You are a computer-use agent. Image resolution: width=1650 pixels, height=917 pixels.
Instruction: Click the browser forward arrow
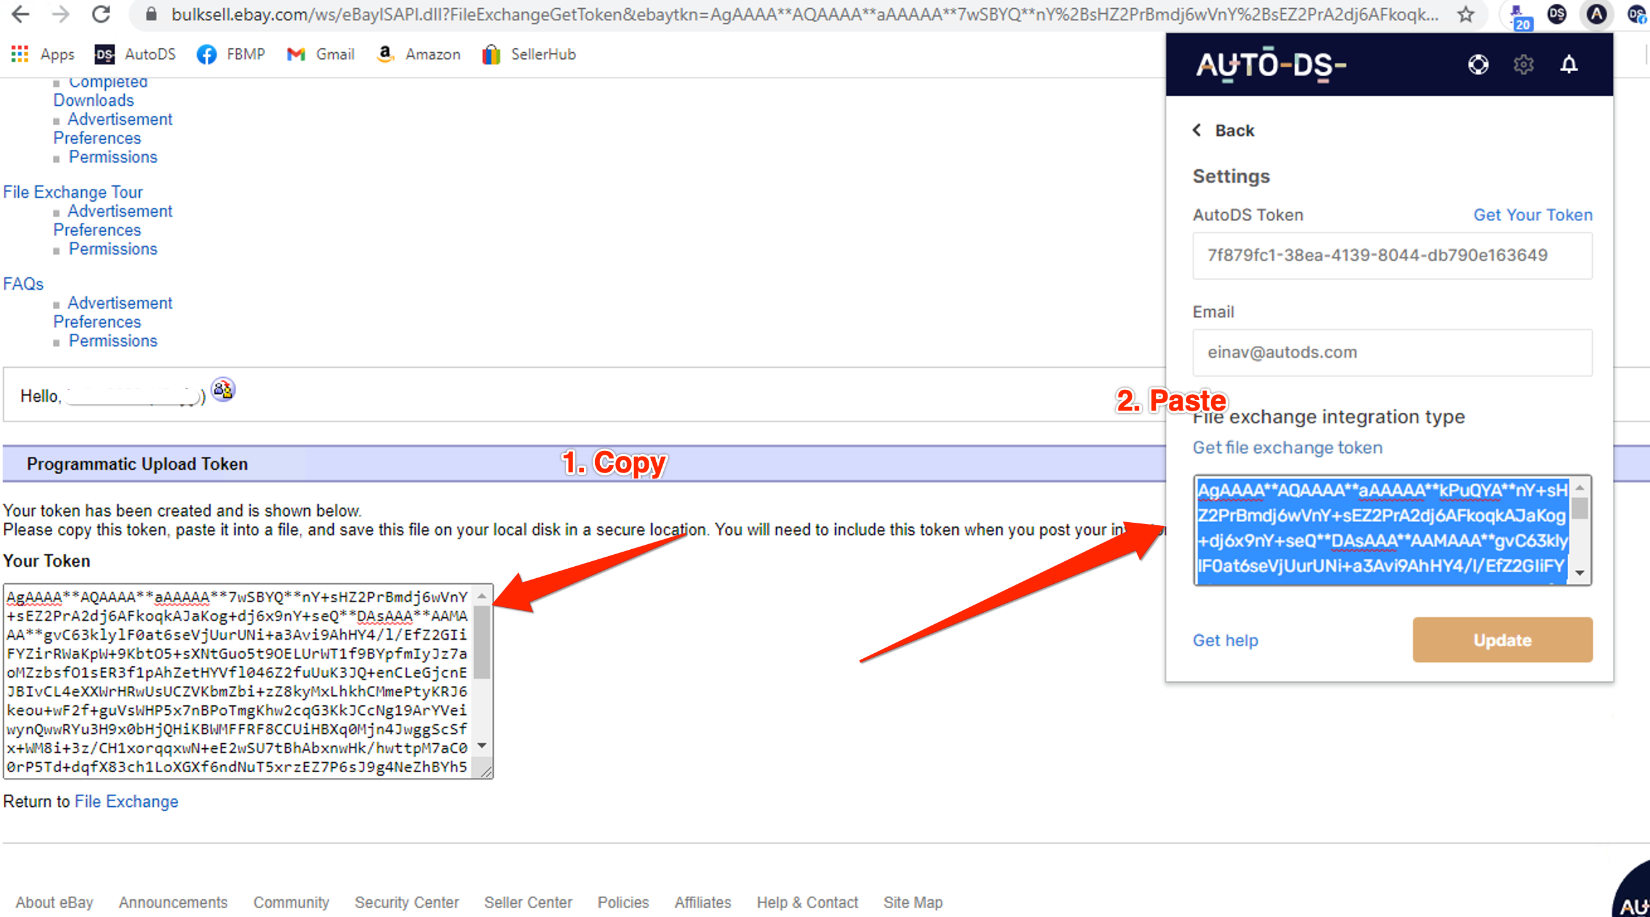61,14
